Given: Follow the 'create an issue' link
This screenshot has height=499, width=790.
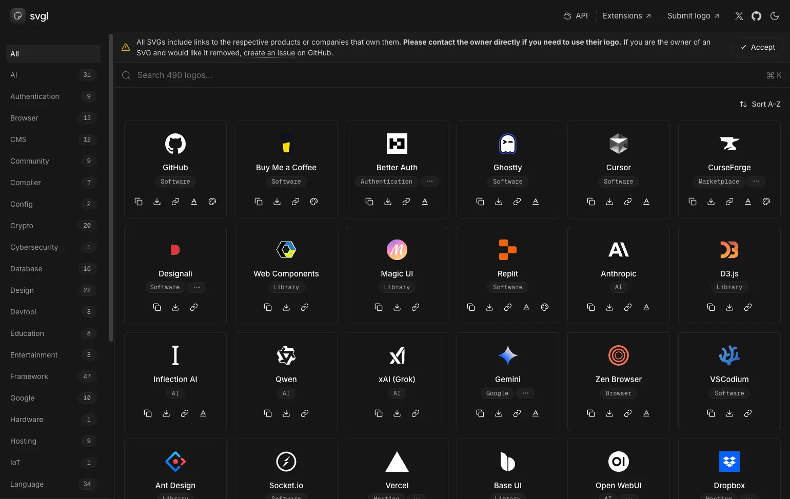Looking at the screenshot, I should click(269, 53).
